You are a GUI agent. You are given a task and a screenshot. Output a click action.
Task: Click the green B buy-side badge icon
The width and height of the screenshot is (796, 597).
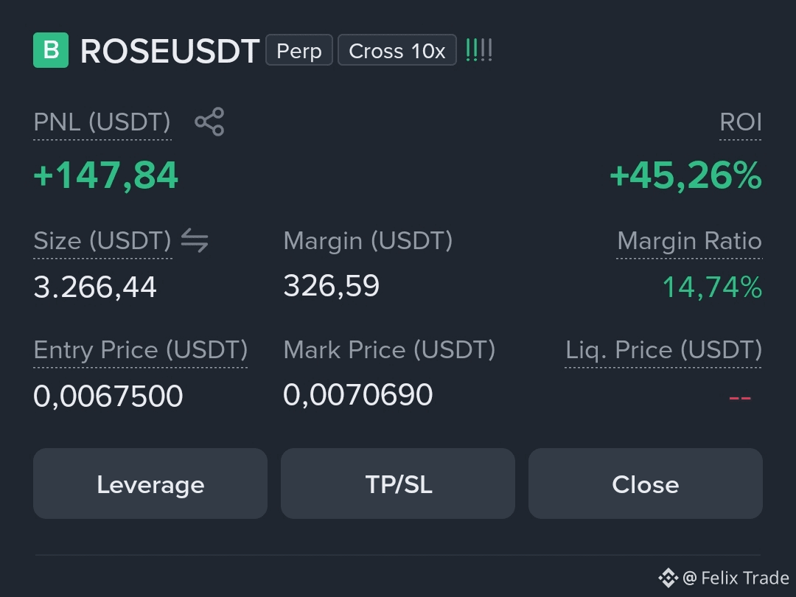[x=51, y=50]
